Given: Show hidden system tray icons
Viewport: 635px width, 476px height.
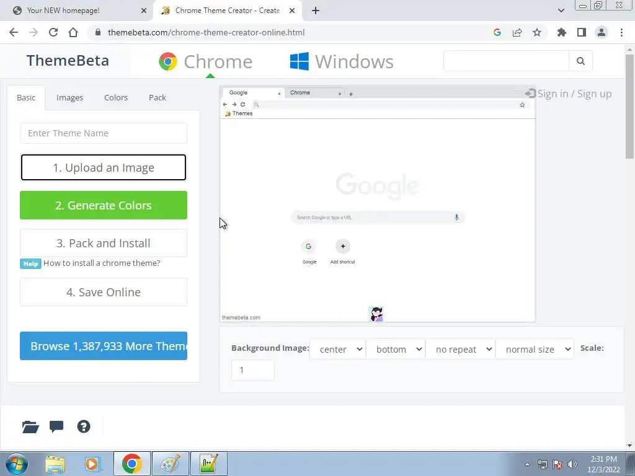Looking at the screenshot, I should tap(527, 464).
